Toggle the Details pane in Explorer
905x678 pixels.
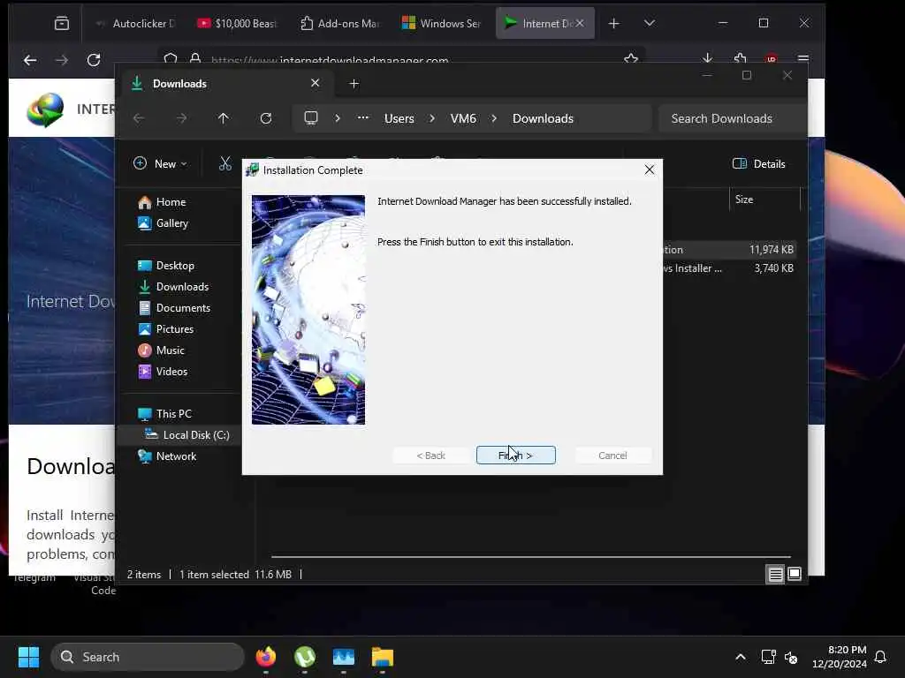click(758, 163)
